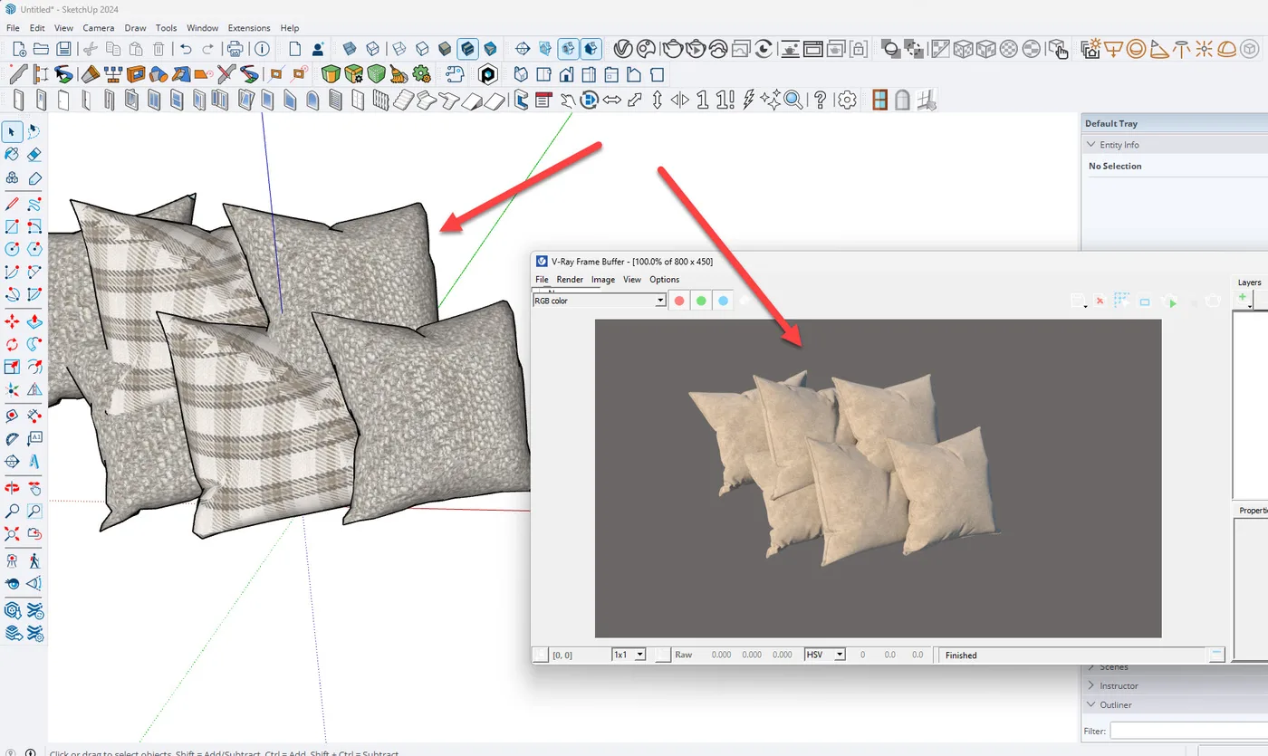Start a render with the green render button

(1170, 300)
